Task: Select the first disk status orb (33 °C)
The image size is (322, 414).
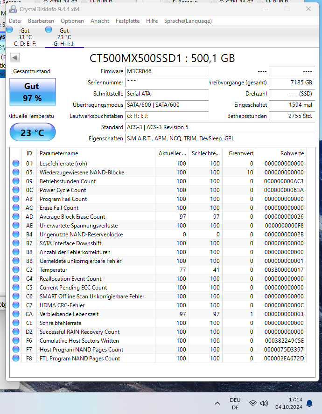Action: (x=9, y=29)
